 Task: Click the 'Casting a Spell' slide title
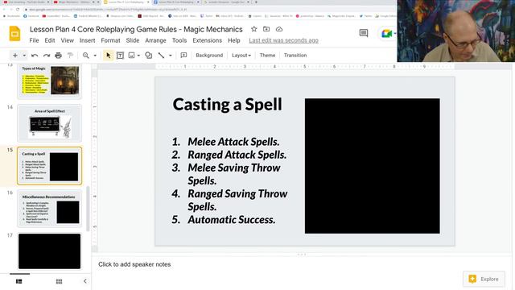227,104
